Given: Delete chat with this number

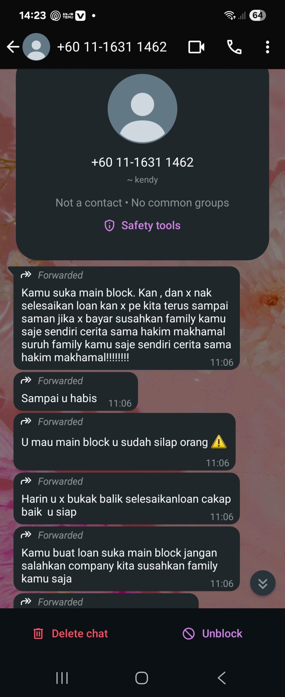Looking at the screenshot, I should tap(71, 634).
